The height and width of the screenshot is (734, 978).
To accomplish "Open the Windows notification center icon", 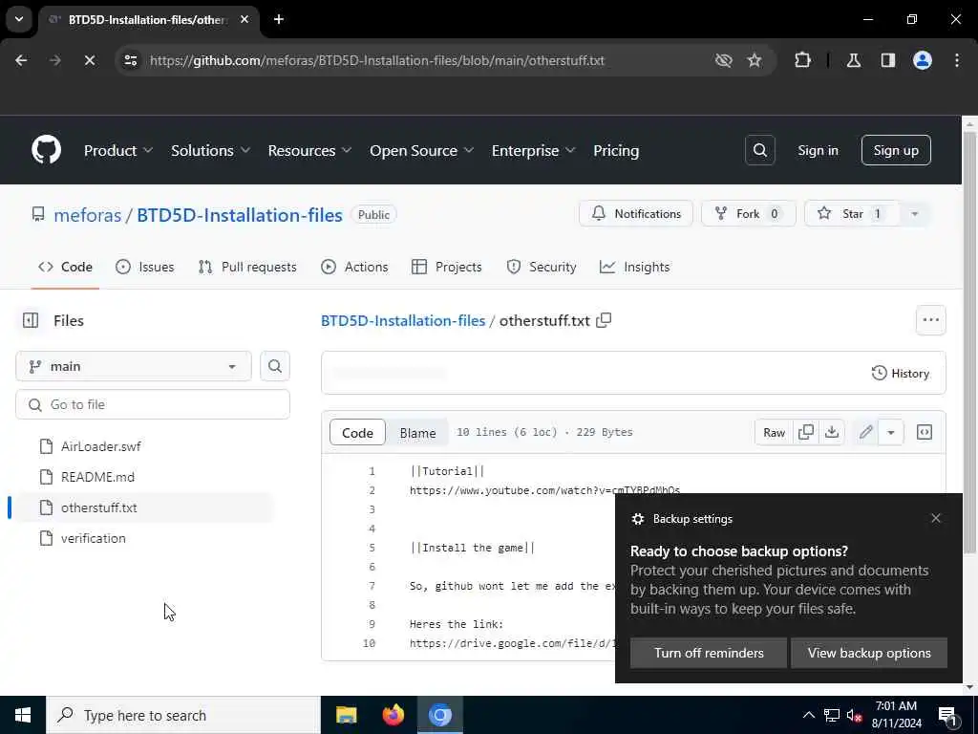I will (x=947, y=715).
